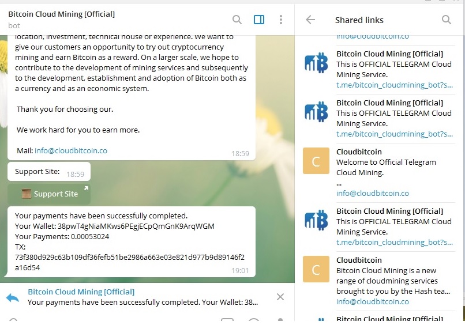The image size is (465, 325).
Task: Click the chat title Bitcoin Cloud Mining [Official]
Action: (x=61, y=14)
